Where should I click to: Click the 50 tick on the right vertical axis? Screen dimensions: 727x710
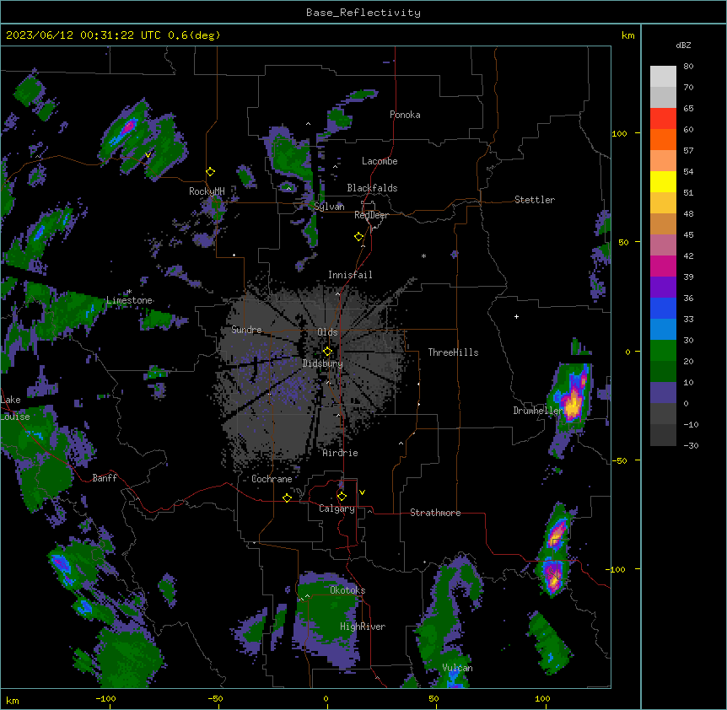tap(623, 242)
